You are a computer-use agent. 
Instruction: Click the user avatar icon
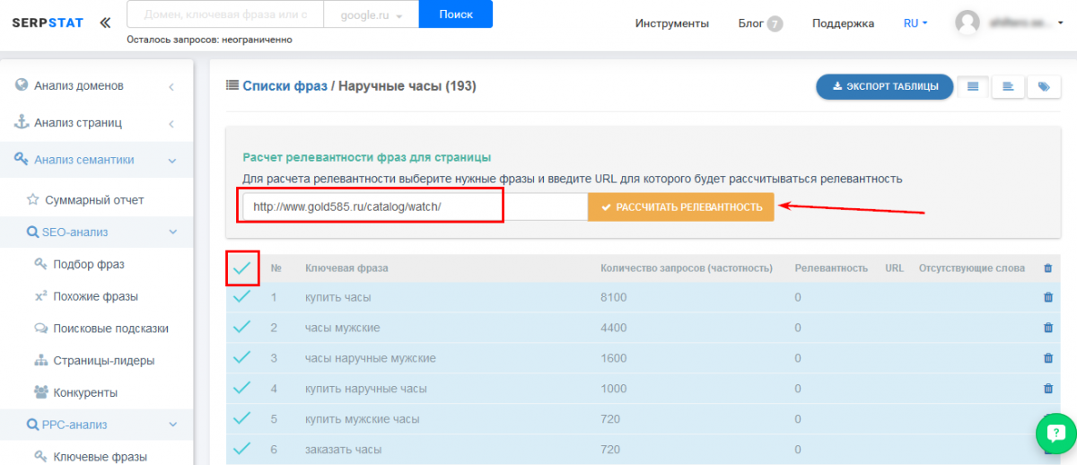click(968, 23)
